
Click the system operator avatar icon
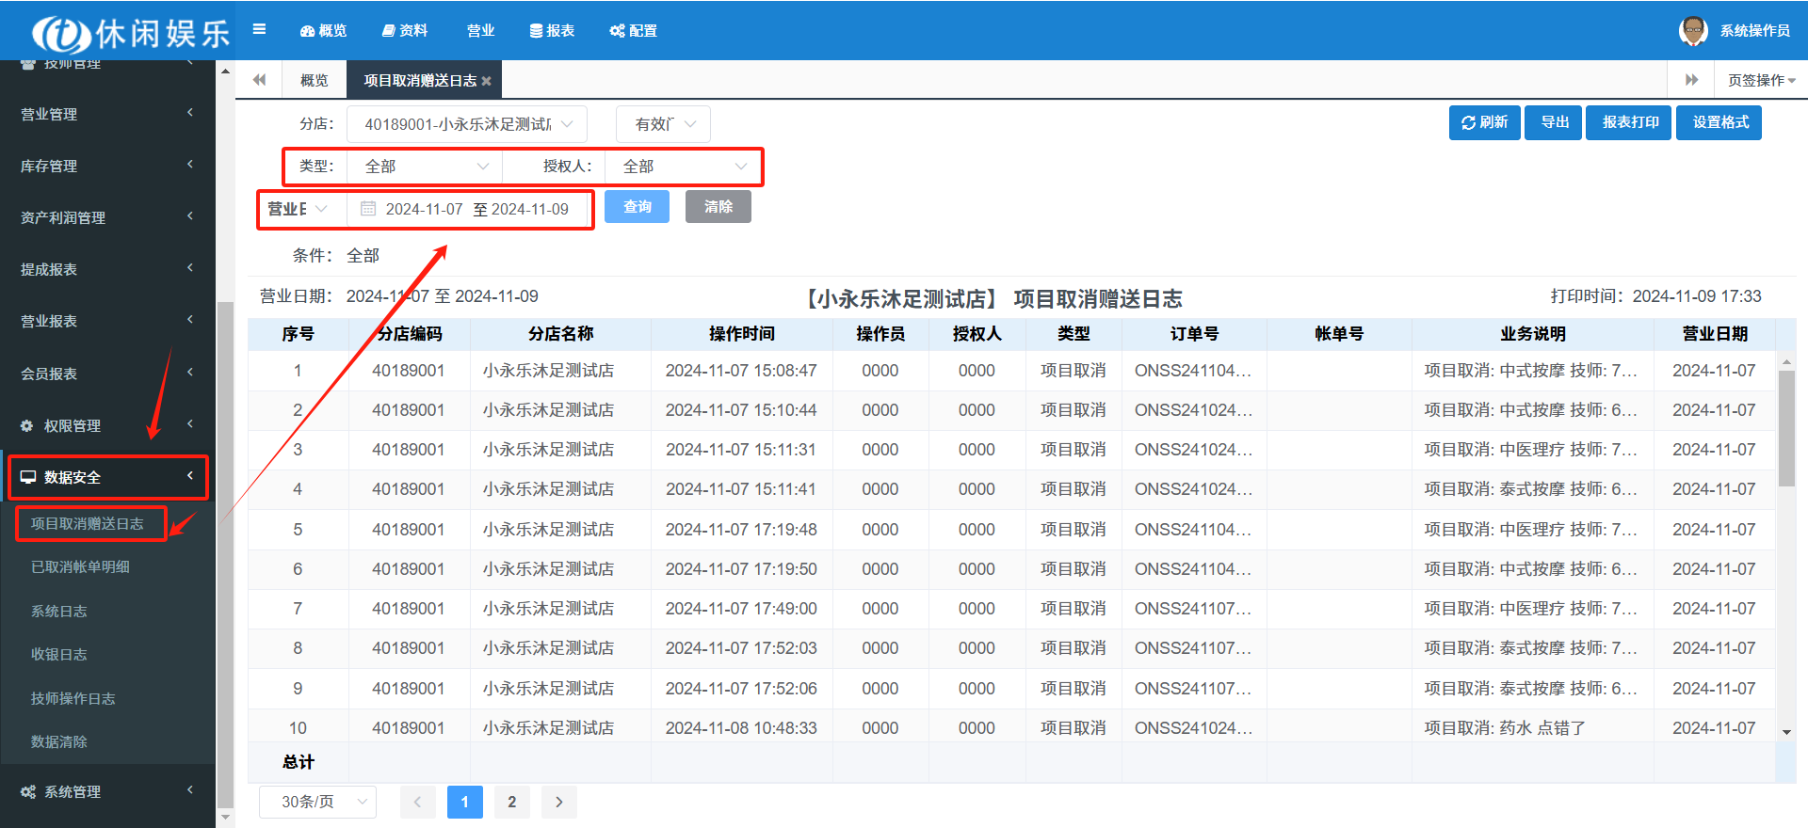point(1692,30)
